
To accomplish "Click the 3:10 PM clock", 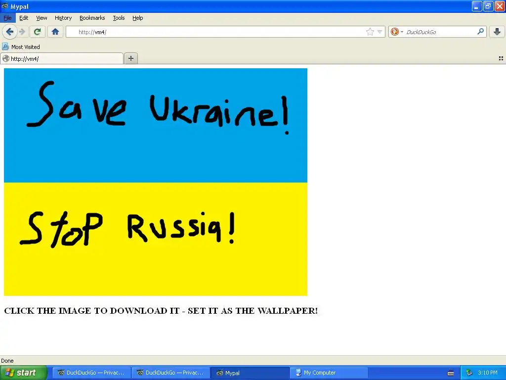I will point(488,373).
